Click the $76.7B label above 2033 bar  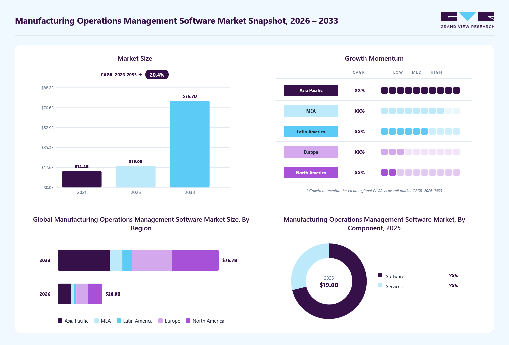click(x=190, y=96)
